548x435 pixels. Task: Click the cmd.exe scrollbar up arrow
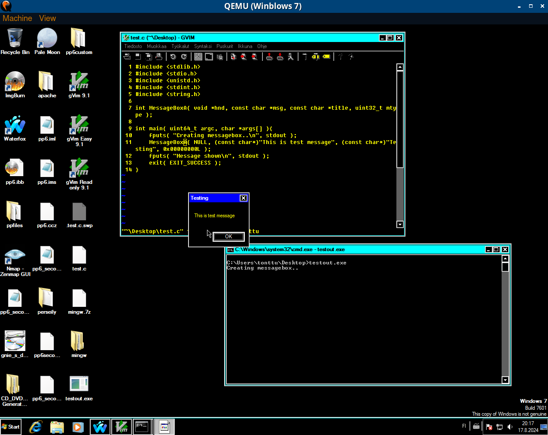[505, 258]
